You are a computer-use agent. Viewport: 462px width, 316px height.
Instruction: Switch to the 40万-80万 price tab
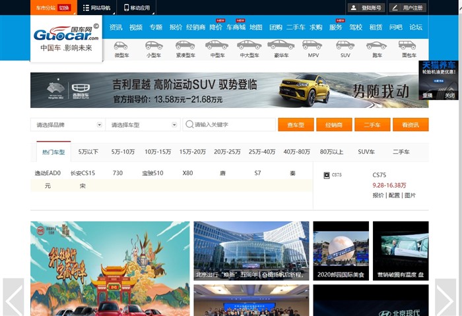[x=297, y=151]
